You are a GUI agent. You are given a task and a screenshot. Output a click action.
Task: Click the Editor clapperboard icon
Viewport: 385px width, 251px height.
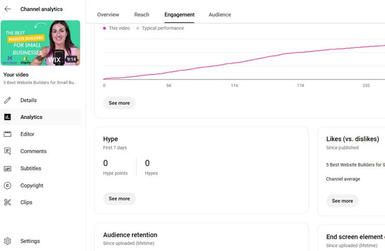[7, 134]
